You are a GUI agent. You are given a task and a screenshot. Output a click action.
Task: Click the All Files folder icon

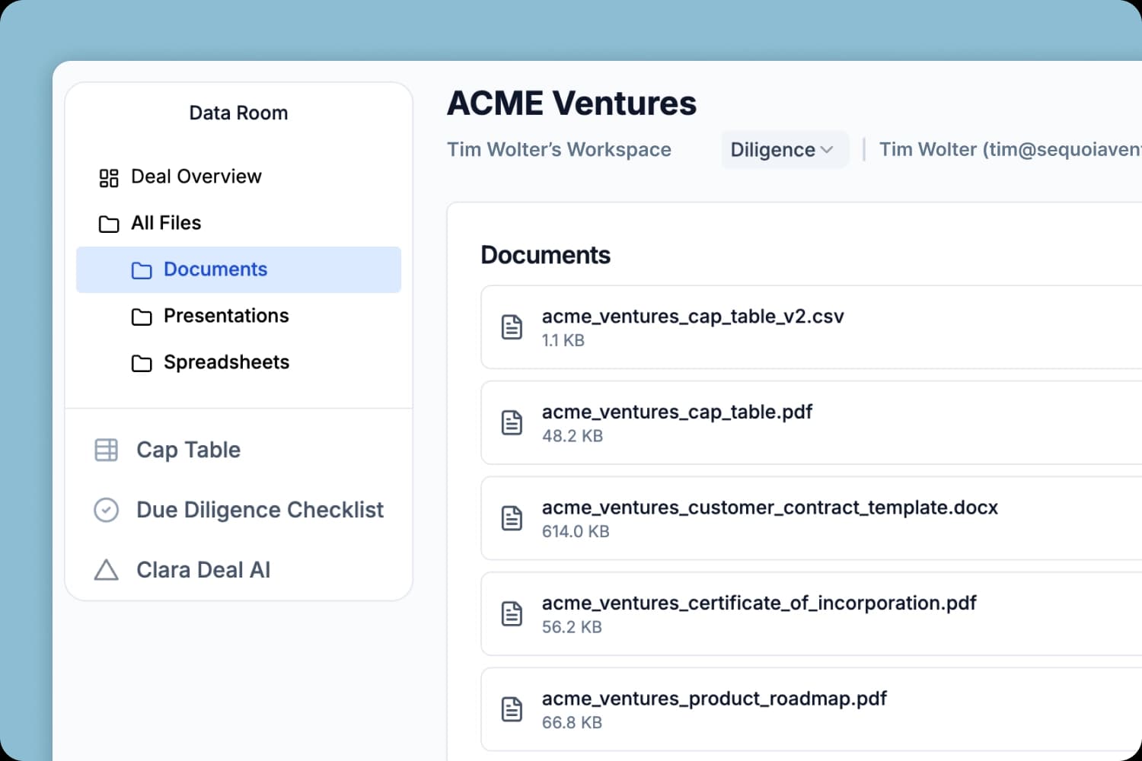tap(109, 224)
